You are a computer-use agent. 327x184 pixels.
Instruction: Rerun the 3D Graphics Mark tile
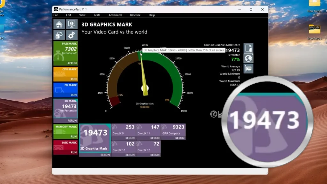click(x=105, y=155)
